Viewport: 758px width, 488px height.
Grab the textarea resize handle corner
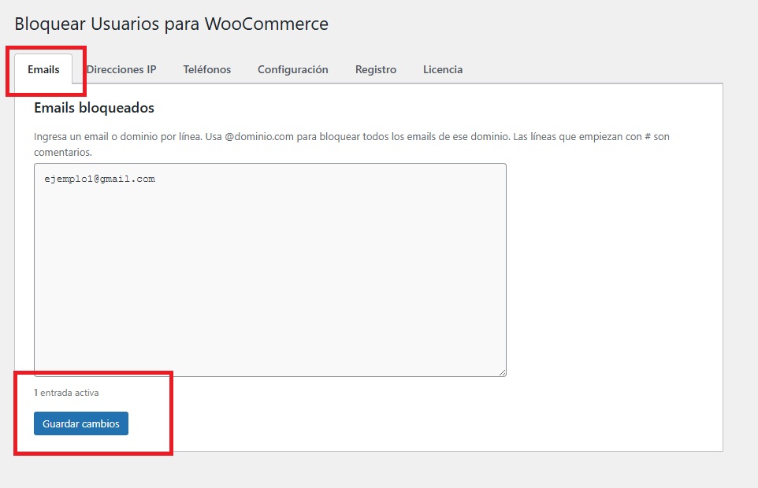point(501,372)
